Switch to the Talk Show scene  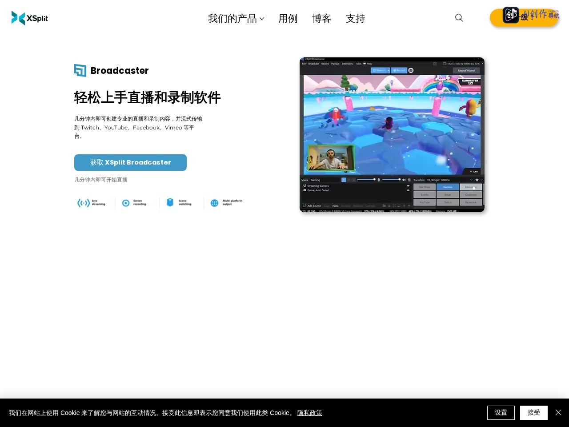tap(425, 187)
